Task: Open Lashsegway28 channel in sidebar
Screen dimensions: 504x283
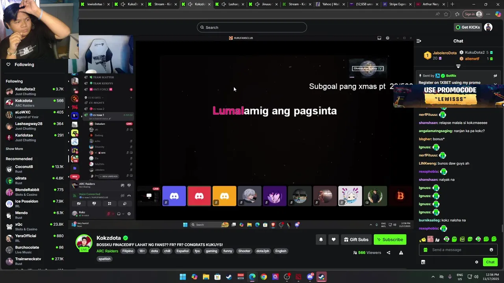Action: click(x=35, y=126)
